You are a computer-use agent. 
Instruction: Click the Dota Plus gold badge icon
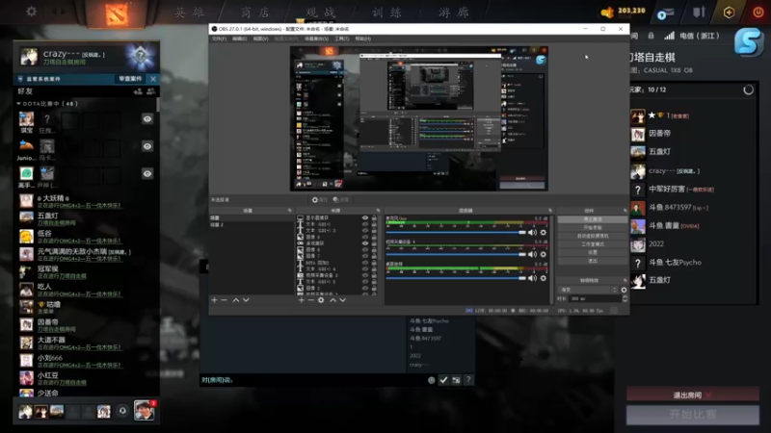729,13
